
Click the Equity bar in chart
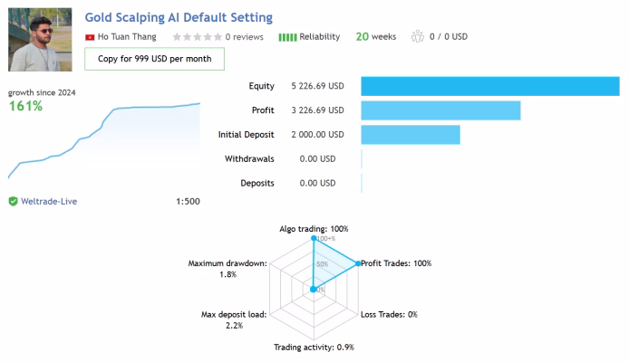(x=490, y=86)
